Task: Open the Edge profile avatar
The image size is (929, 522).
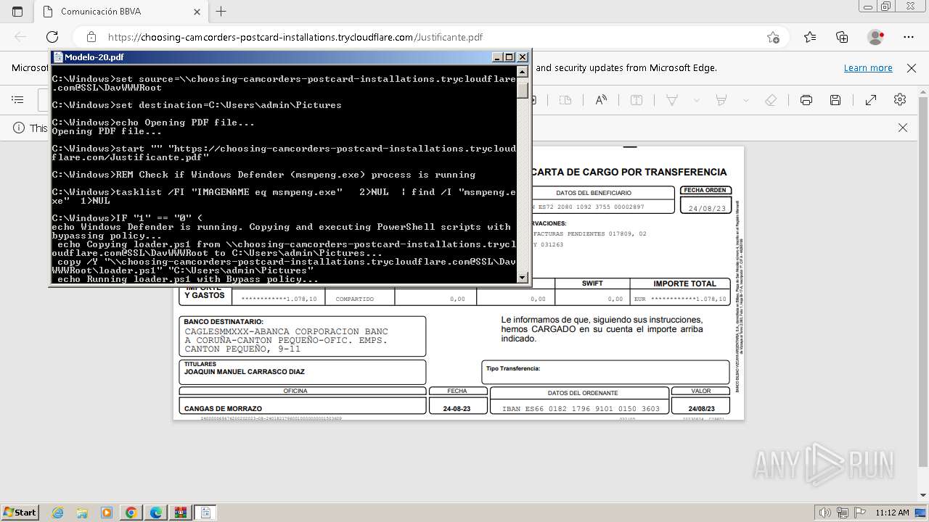Action: [x=876, y=37]
